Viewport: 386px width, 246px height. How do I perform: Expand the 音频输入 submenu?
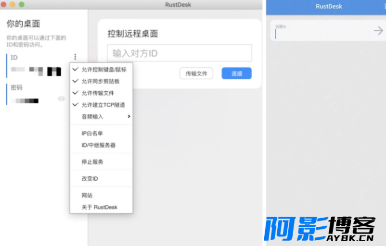pyautogui.click(x=102, y=116)
